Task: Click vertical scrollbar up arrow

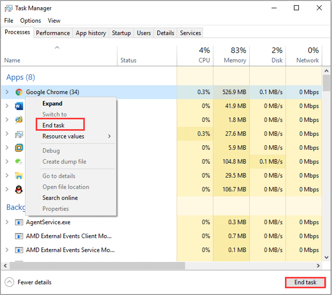Action: [326, 71]
